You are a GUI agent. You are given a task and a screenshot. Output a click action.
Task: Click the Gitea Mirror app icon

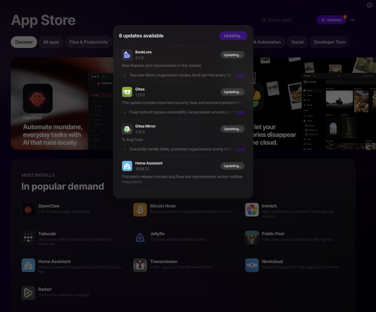127,129
